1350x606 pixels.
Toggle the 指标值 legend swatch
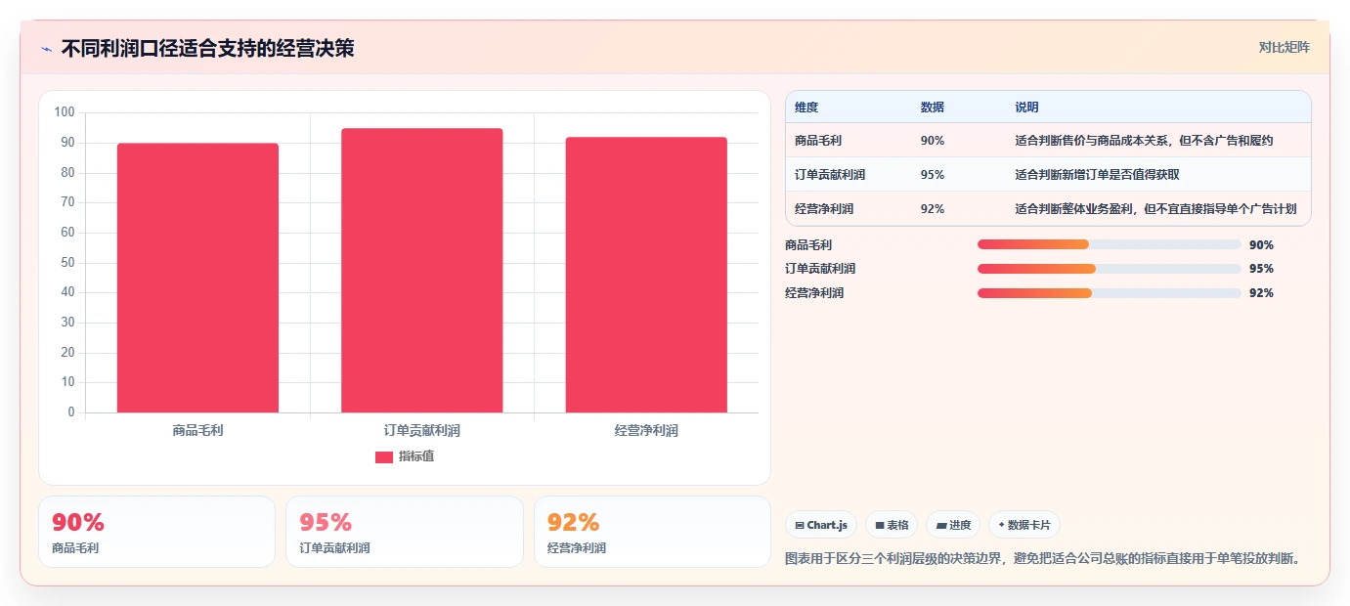coord(384,456)
